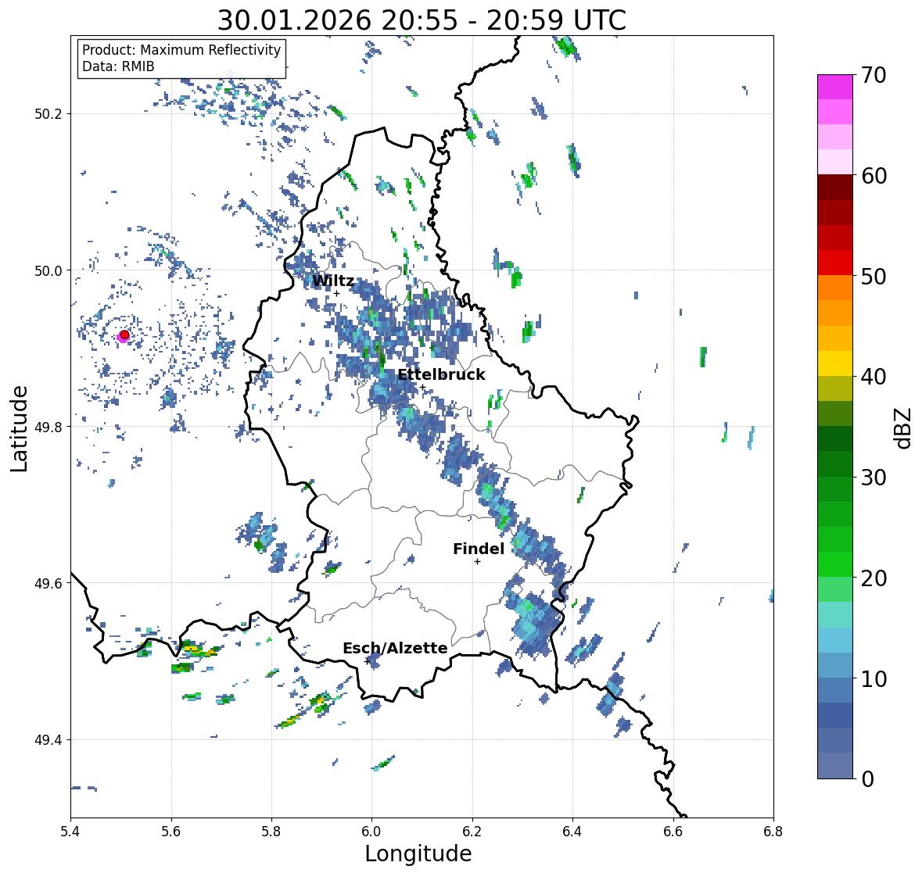Click the Latitude axis label
This screenshot has height=873, width=922.
click(x=19, y=428)
